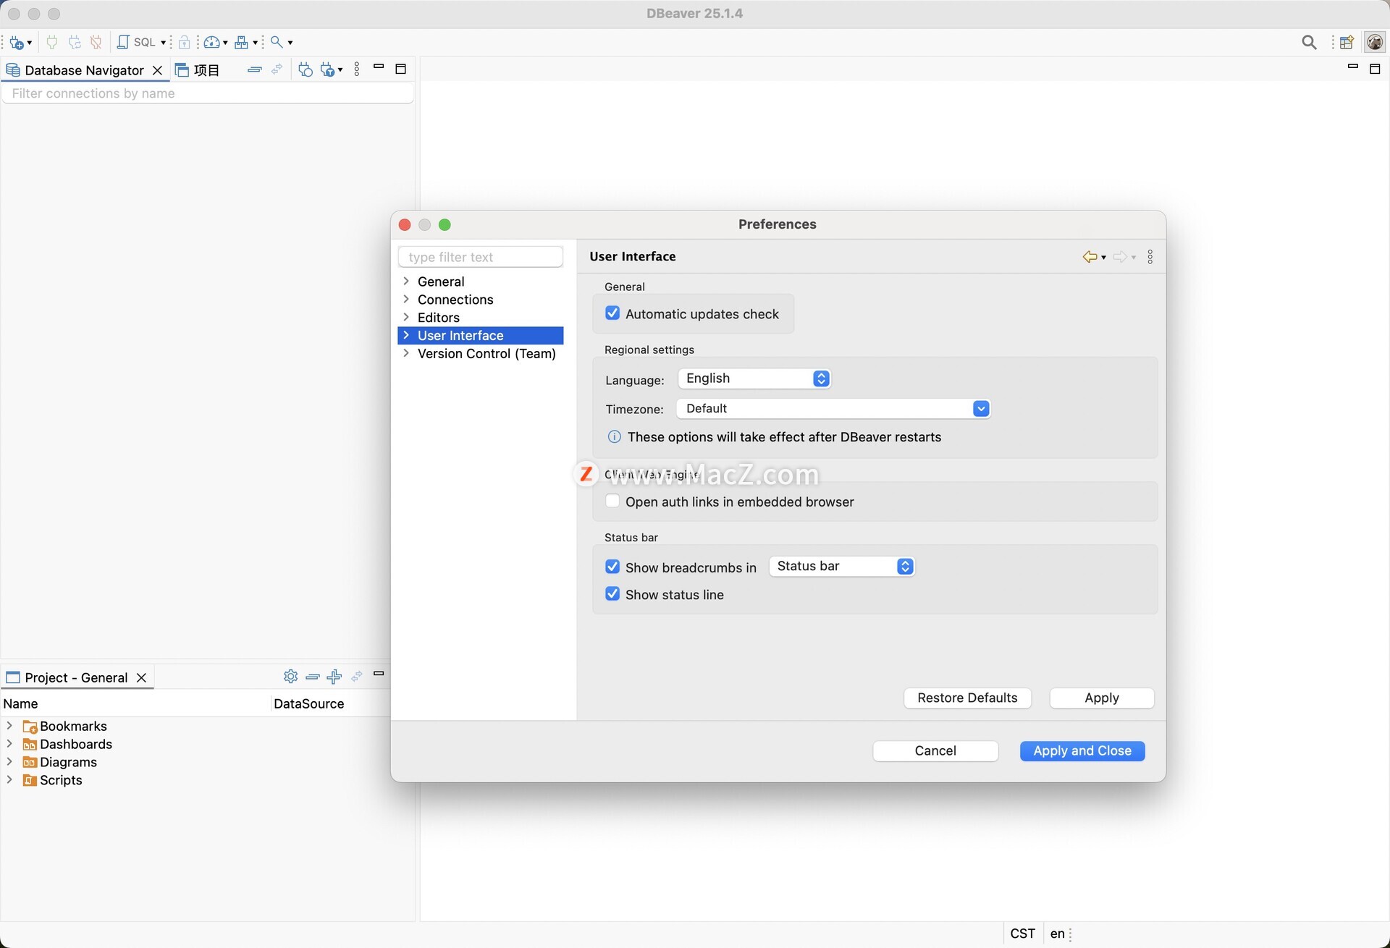This screenshot has width=1390, height=948.
Task: Click the global search magnifier at top right
Action: point(1309,42)
